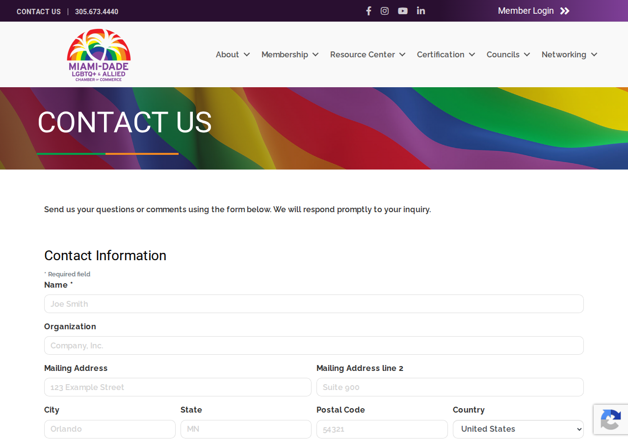Expand the Resource Center chevron
628x441 pixels.
402,54
